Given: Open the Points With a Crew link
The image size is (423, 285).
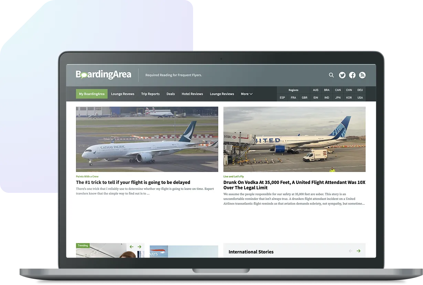Looking at the screenshot, I should tap(87, 176).
